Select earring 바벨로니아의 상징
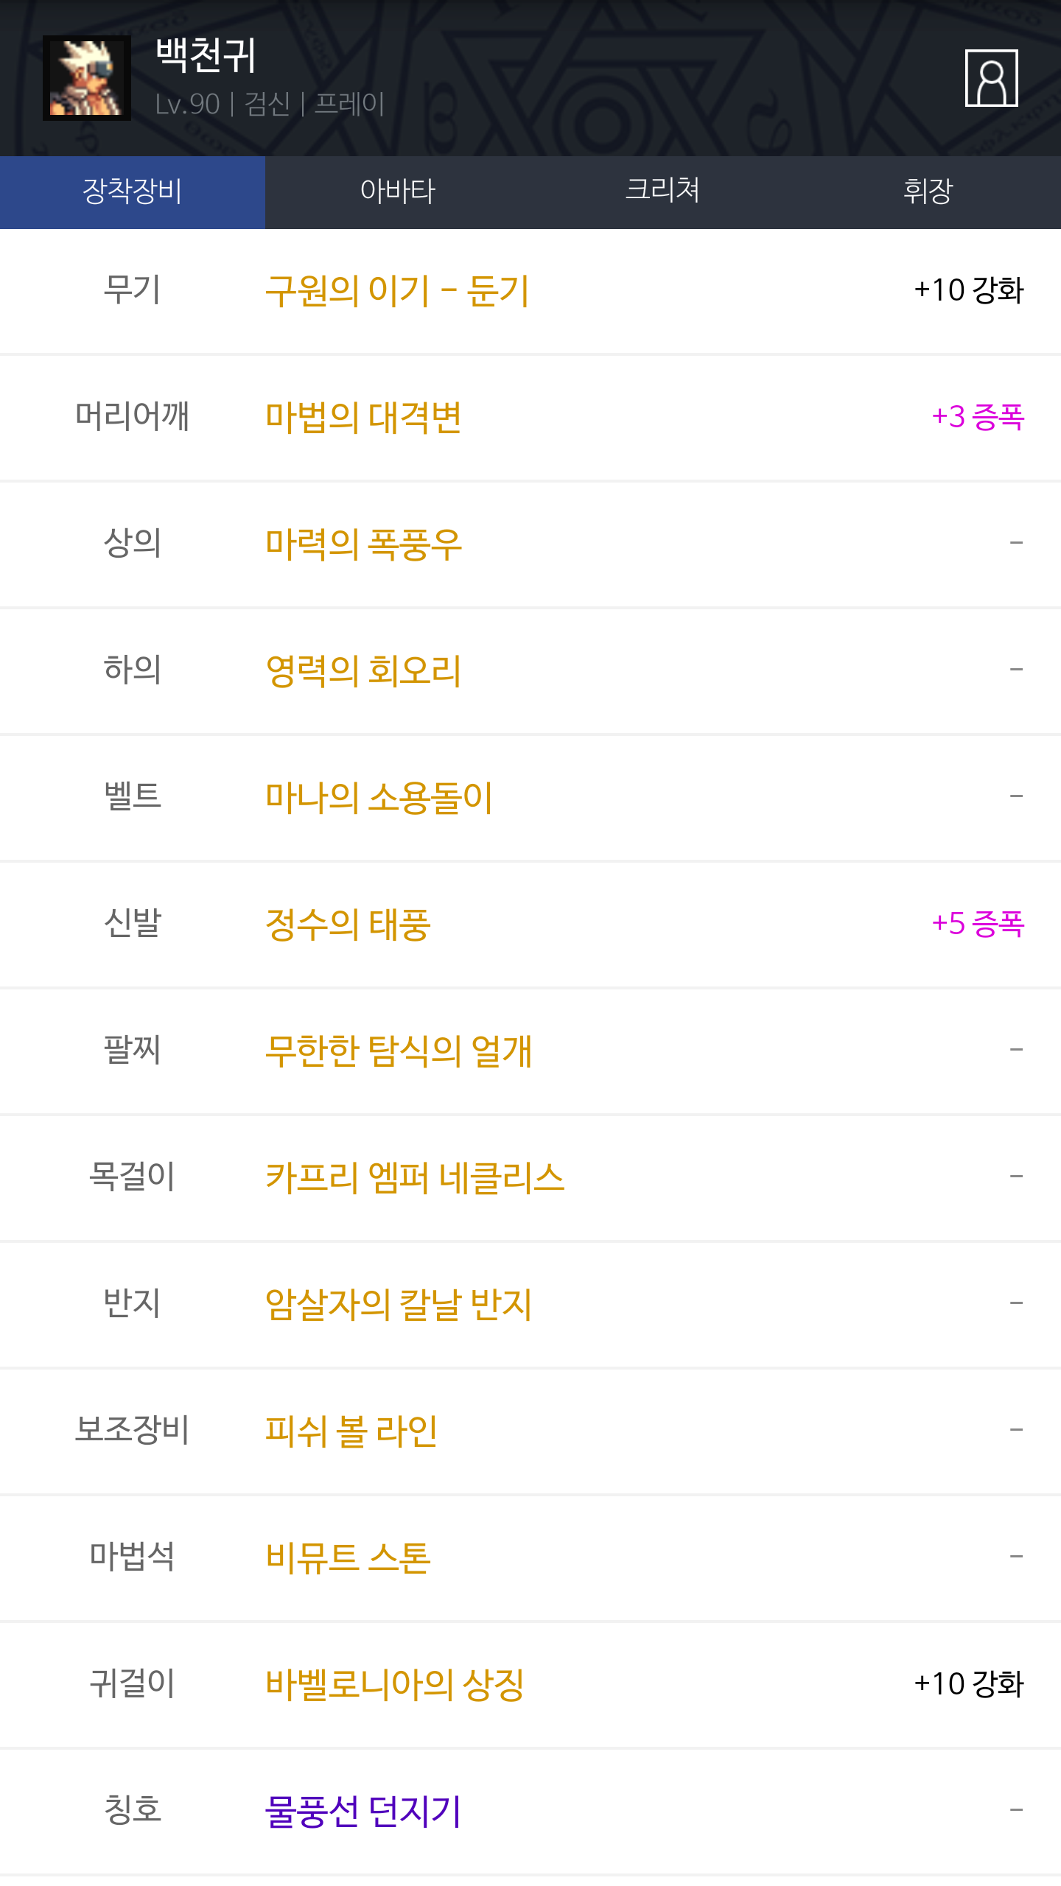 pos(394,1685)
